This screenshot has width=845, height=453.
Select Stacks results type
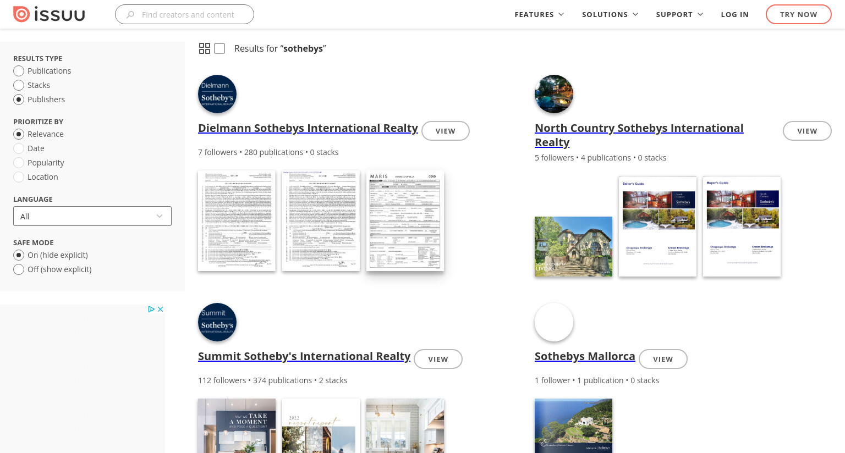tap(19, 85)
